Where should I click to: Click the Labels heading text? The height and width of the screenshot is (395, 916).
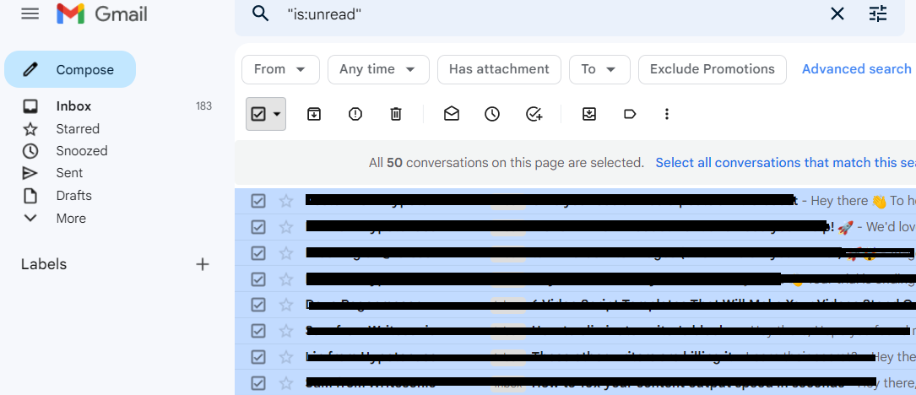(x=44, y=264)
